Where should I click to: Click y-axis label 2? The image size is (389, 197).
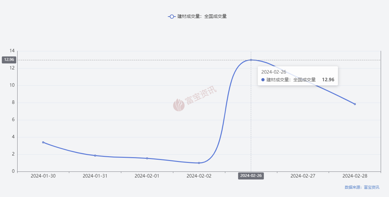click(x=13, y=154)
